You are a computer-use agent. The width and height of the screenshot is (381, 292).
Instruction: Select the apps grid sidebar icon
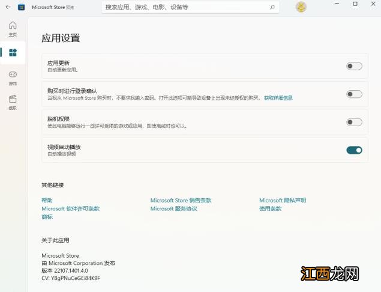coord(13,52)
